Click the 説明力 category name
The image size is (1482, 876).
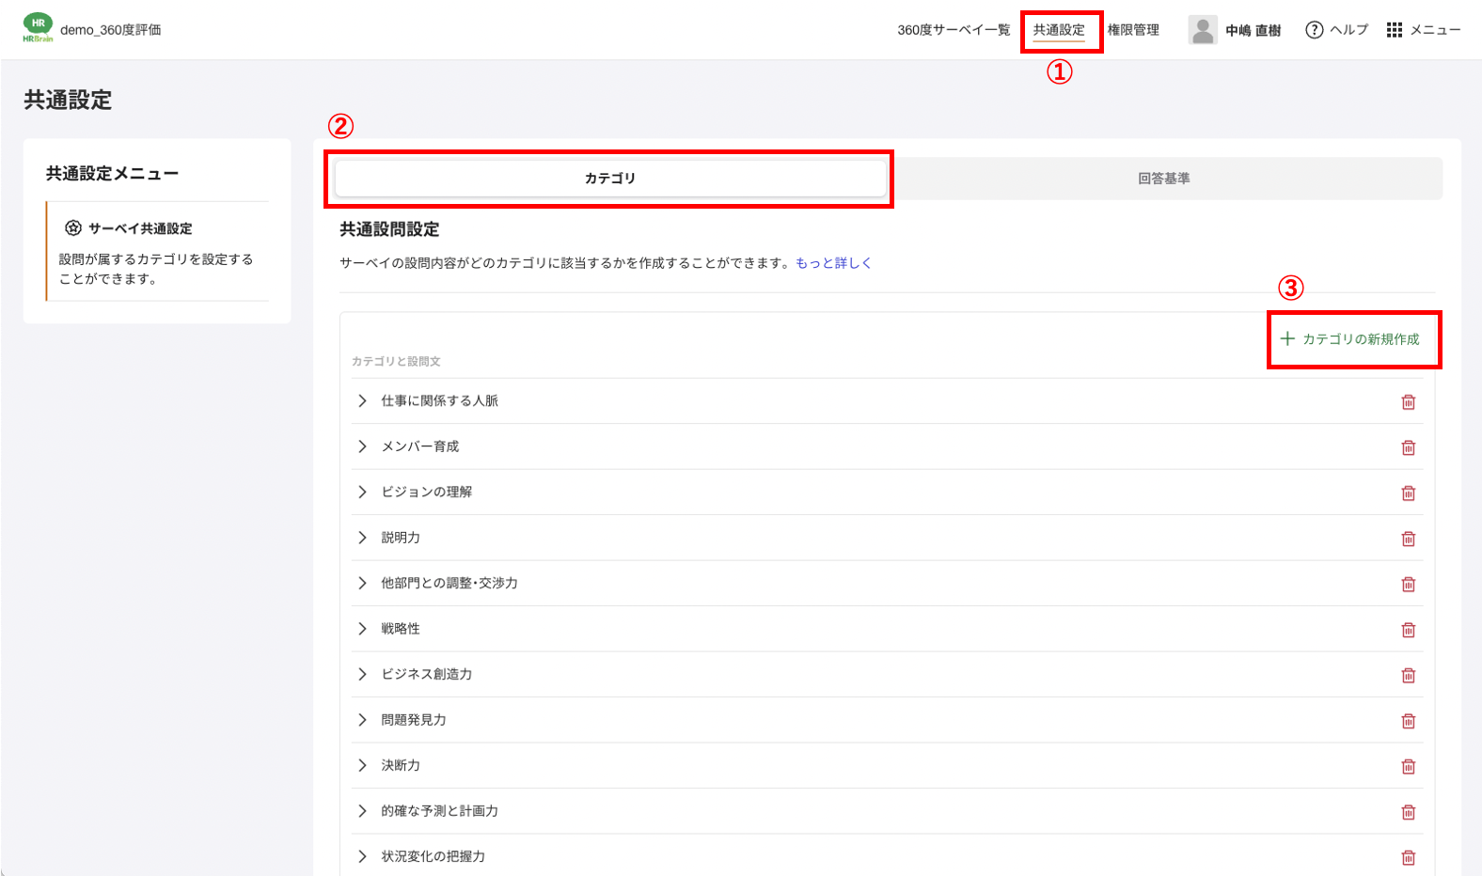pyautogui.click(x=401, y=538)
